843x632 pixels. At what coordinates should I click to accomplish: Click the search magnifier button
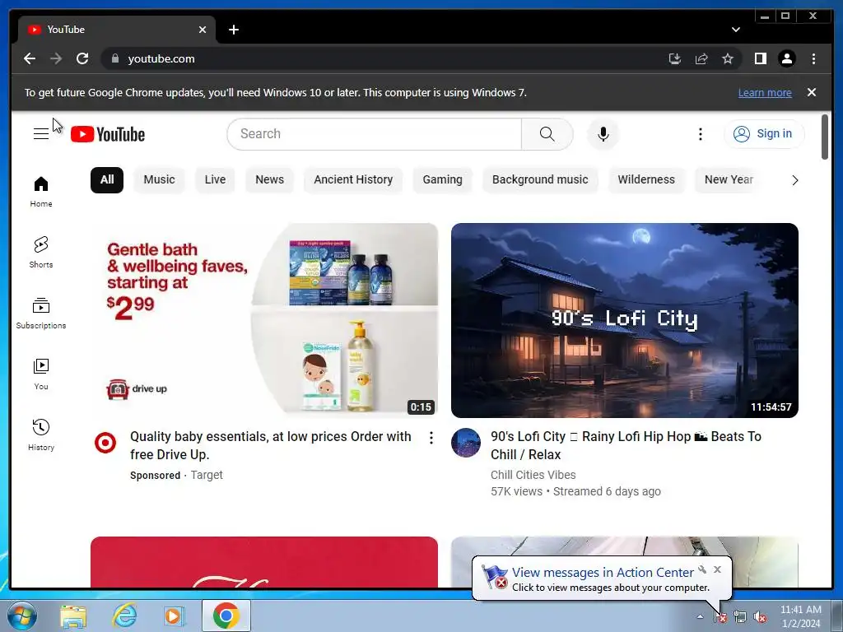click(547, 134)
